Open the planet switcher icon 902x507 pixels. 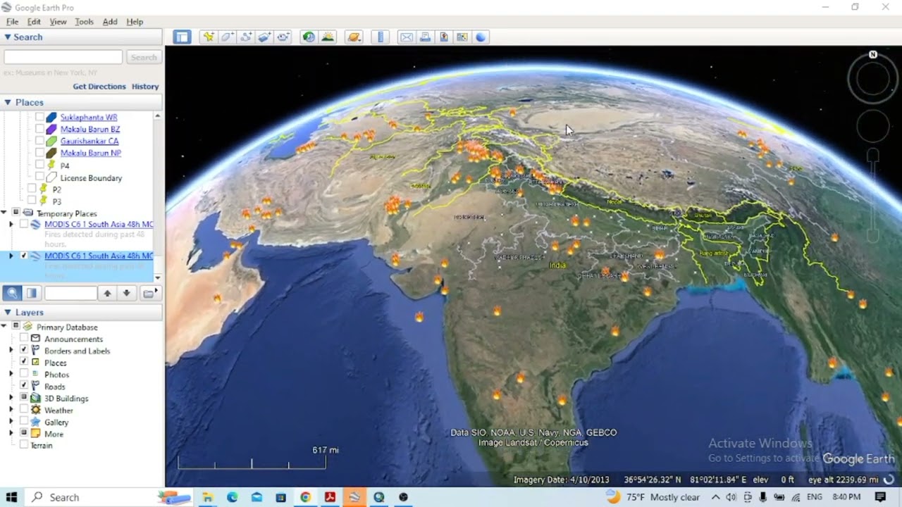(x=354, y=37)
